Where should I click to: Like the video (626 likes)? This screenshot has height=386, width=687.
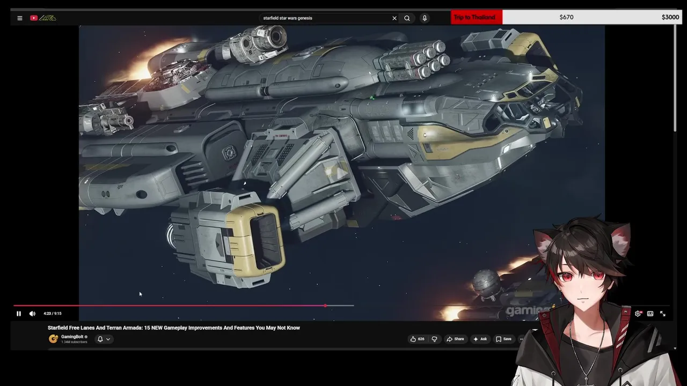tap(417, 339)
